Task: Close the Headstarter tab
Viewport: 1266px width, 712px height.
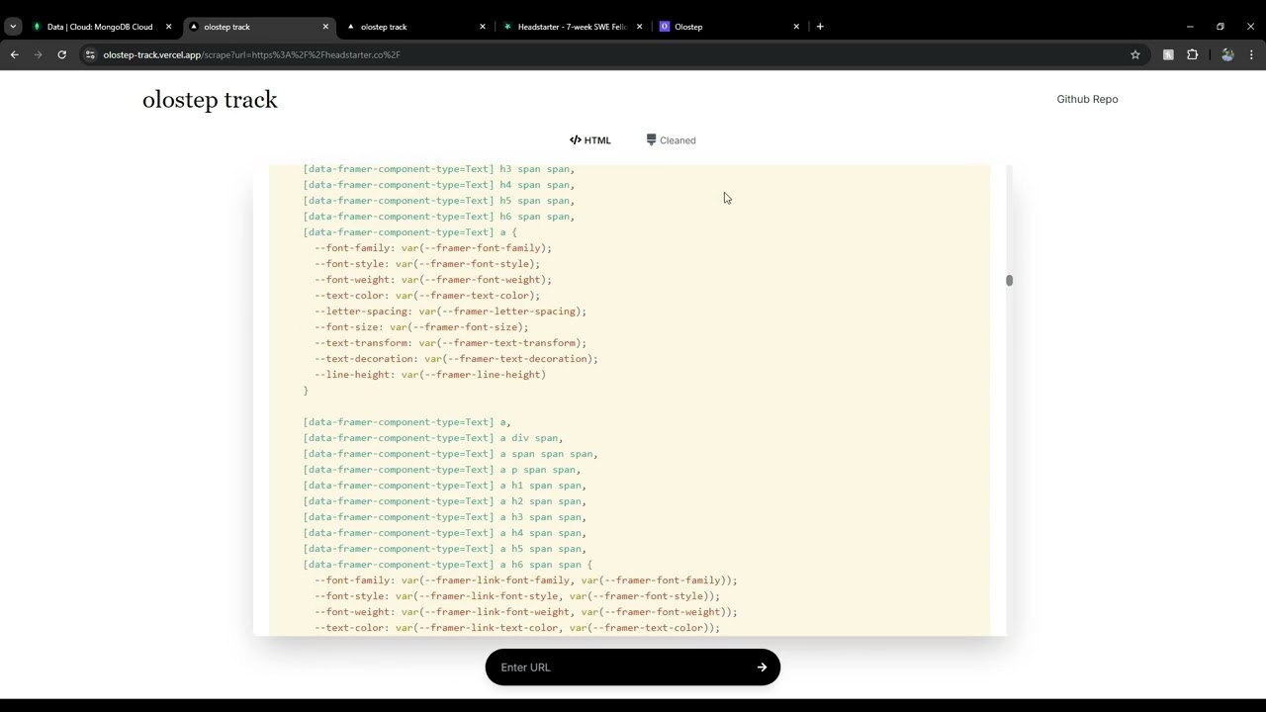Action: tap(639, 27)
